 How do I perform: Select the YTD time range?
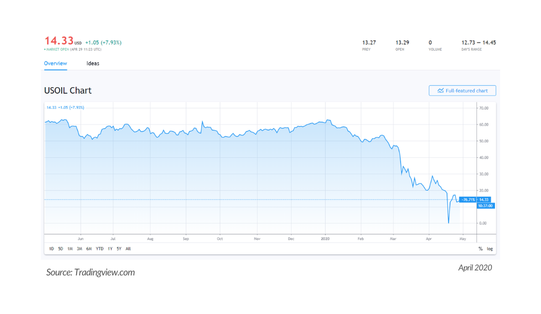coord(100,248)
